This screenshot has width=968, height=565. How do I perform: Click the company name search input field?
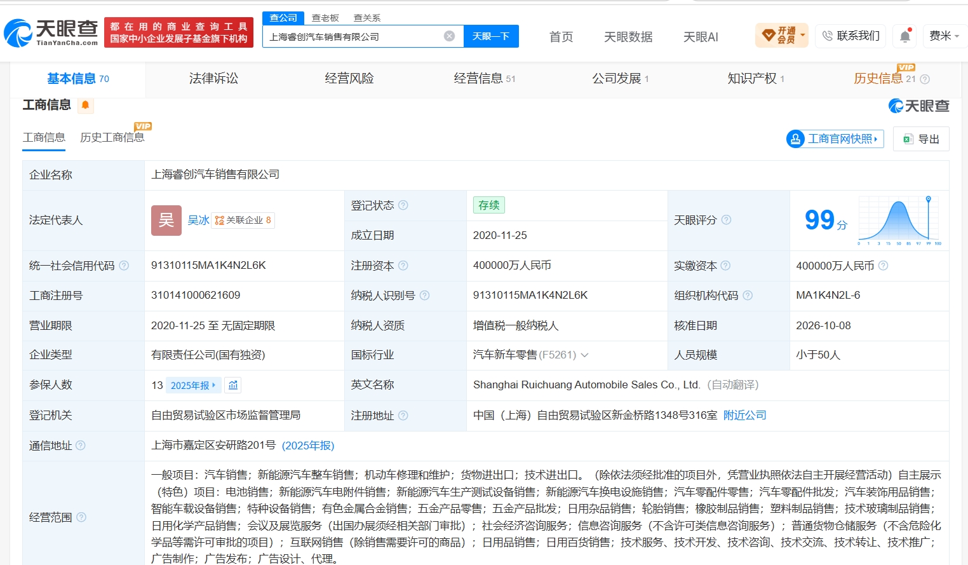[354, 36]
